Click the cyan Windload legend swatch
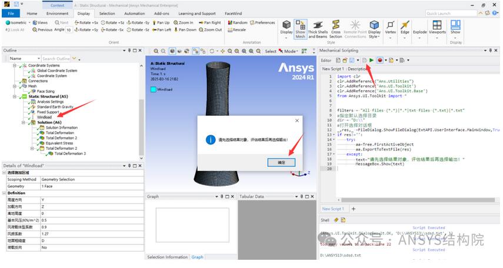 click(x=154, y=89)
